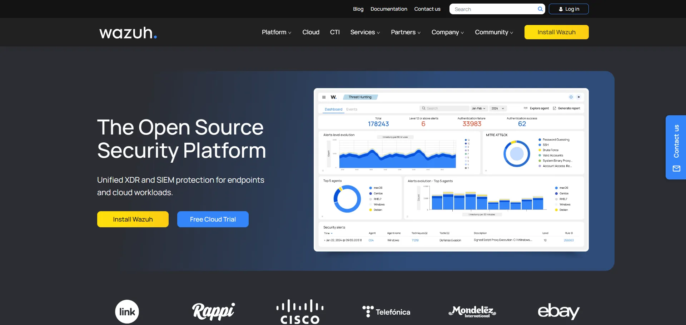This screenshot has width=686, height=325.
Task: Click the hero Install Wazuh button
Action: (133, 219)
